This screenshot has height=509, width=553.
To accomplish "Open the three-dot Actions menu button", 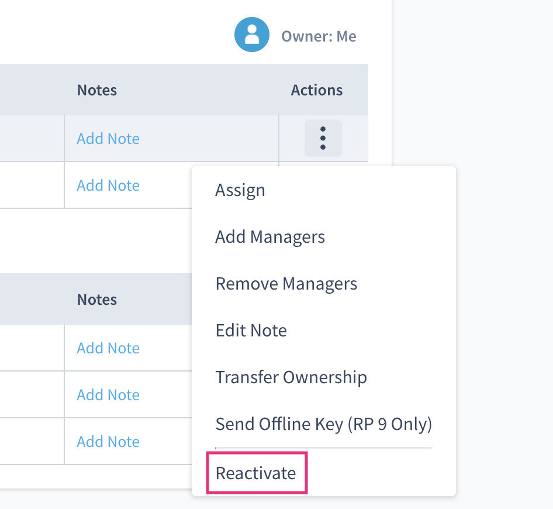I will (323, 138).
